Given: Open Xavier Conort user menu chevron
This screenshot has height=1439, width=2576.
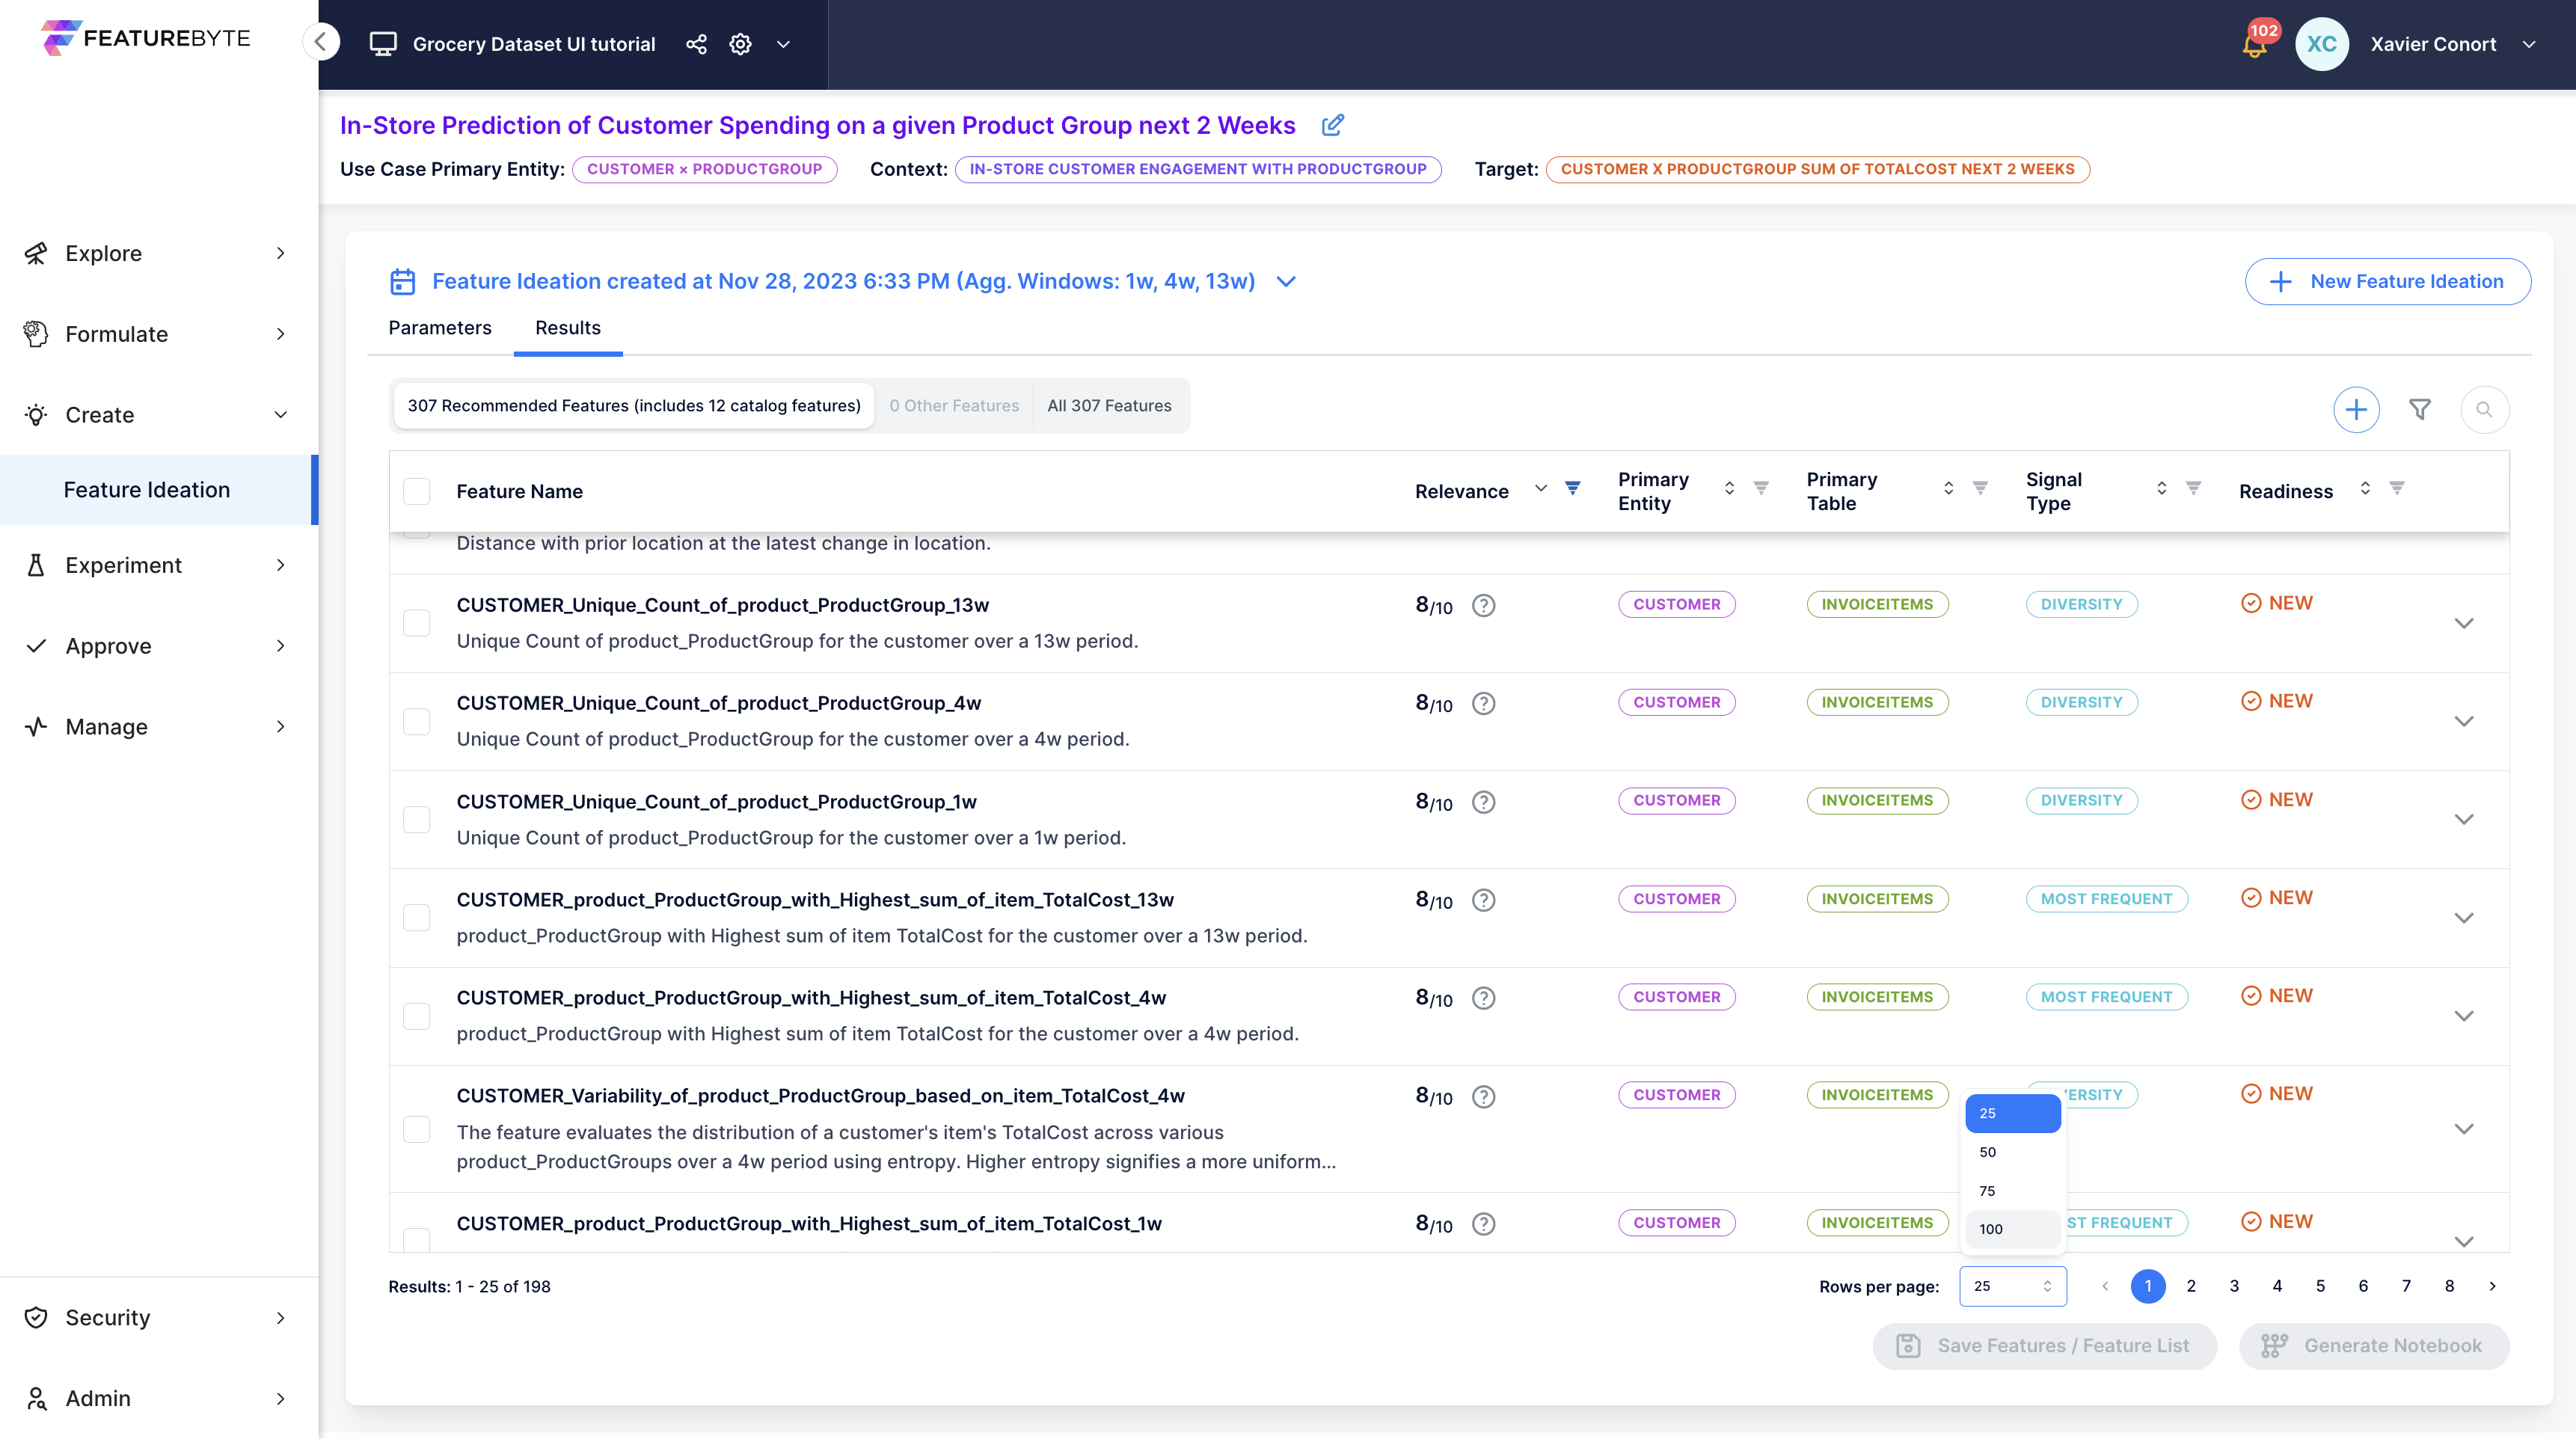Looking at the screenshot, I should coord(2529,44).
